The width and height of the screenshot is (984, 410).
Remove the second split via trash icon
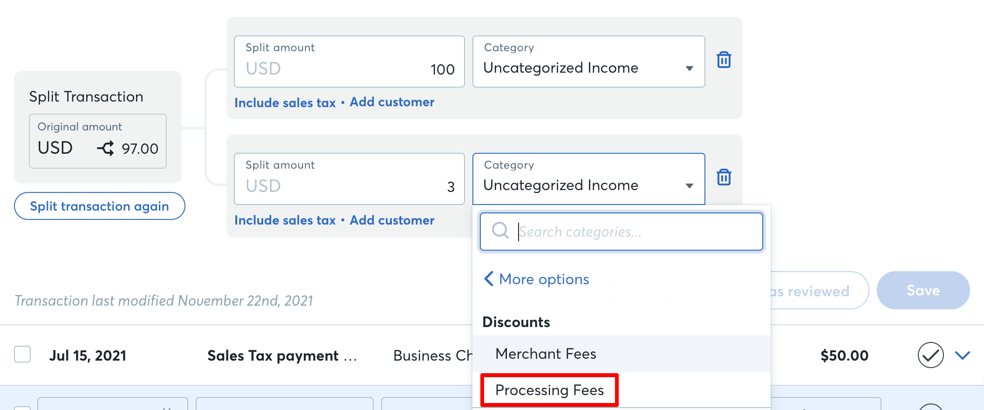[x=724, y=177]
